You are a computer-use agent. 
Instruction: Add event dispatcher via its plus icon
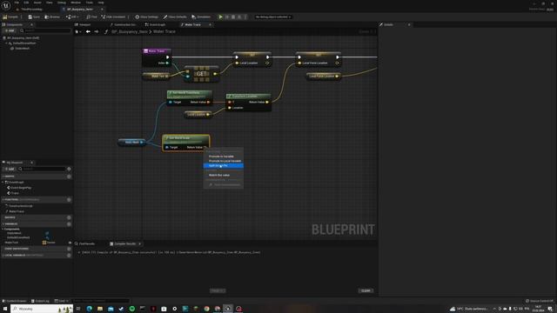[x=69, y=249]
